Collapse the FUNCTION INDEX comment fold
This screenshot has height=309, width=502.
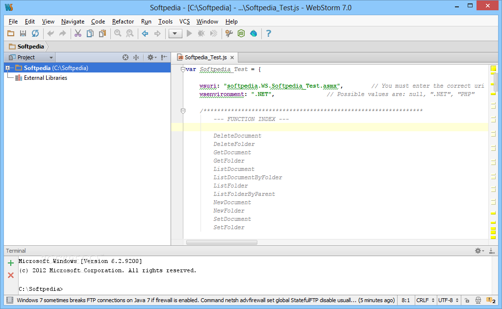[x=183, y=111]
